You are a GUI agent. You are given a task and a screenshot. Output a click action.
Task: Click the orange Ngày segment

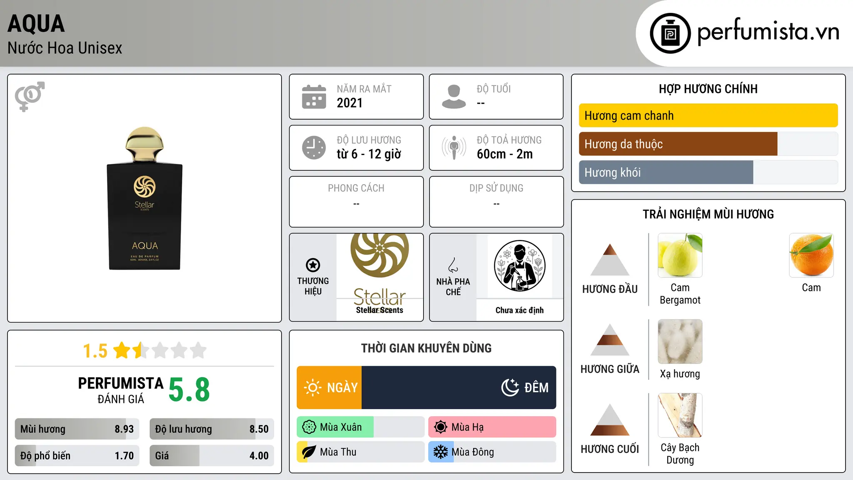pyautogui.click(x=329, y=387)
